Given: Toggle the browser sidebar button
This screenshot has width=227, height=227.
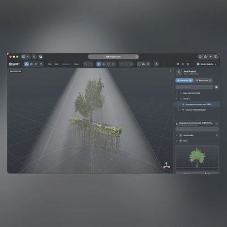Looking at the screenshot, I should point(24,57).
